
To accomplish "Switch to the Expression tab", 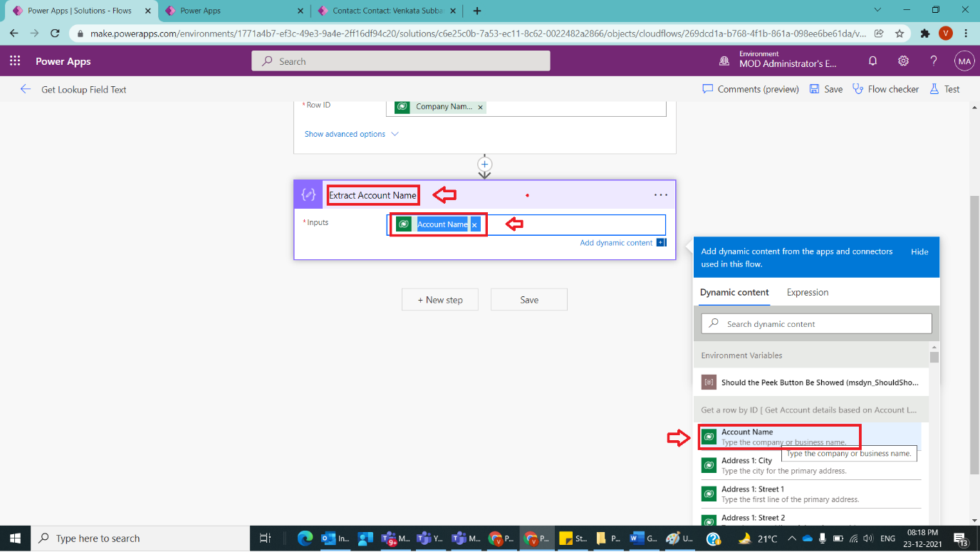I will [x=807, y=292].
